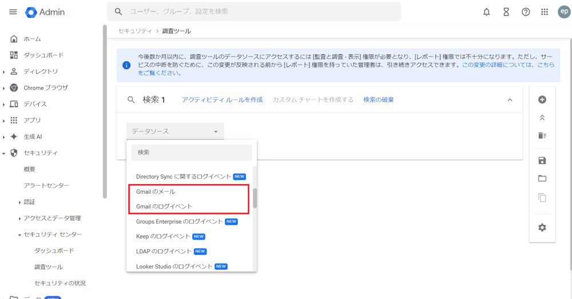
Task: Click the Chrome browser icon in sidebar
Action: pos(14,88)
